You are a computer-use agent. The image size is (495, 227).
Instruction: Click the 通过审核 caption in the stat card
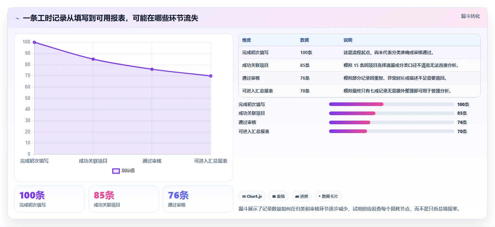pyautogui.click(x=177, y=205)
